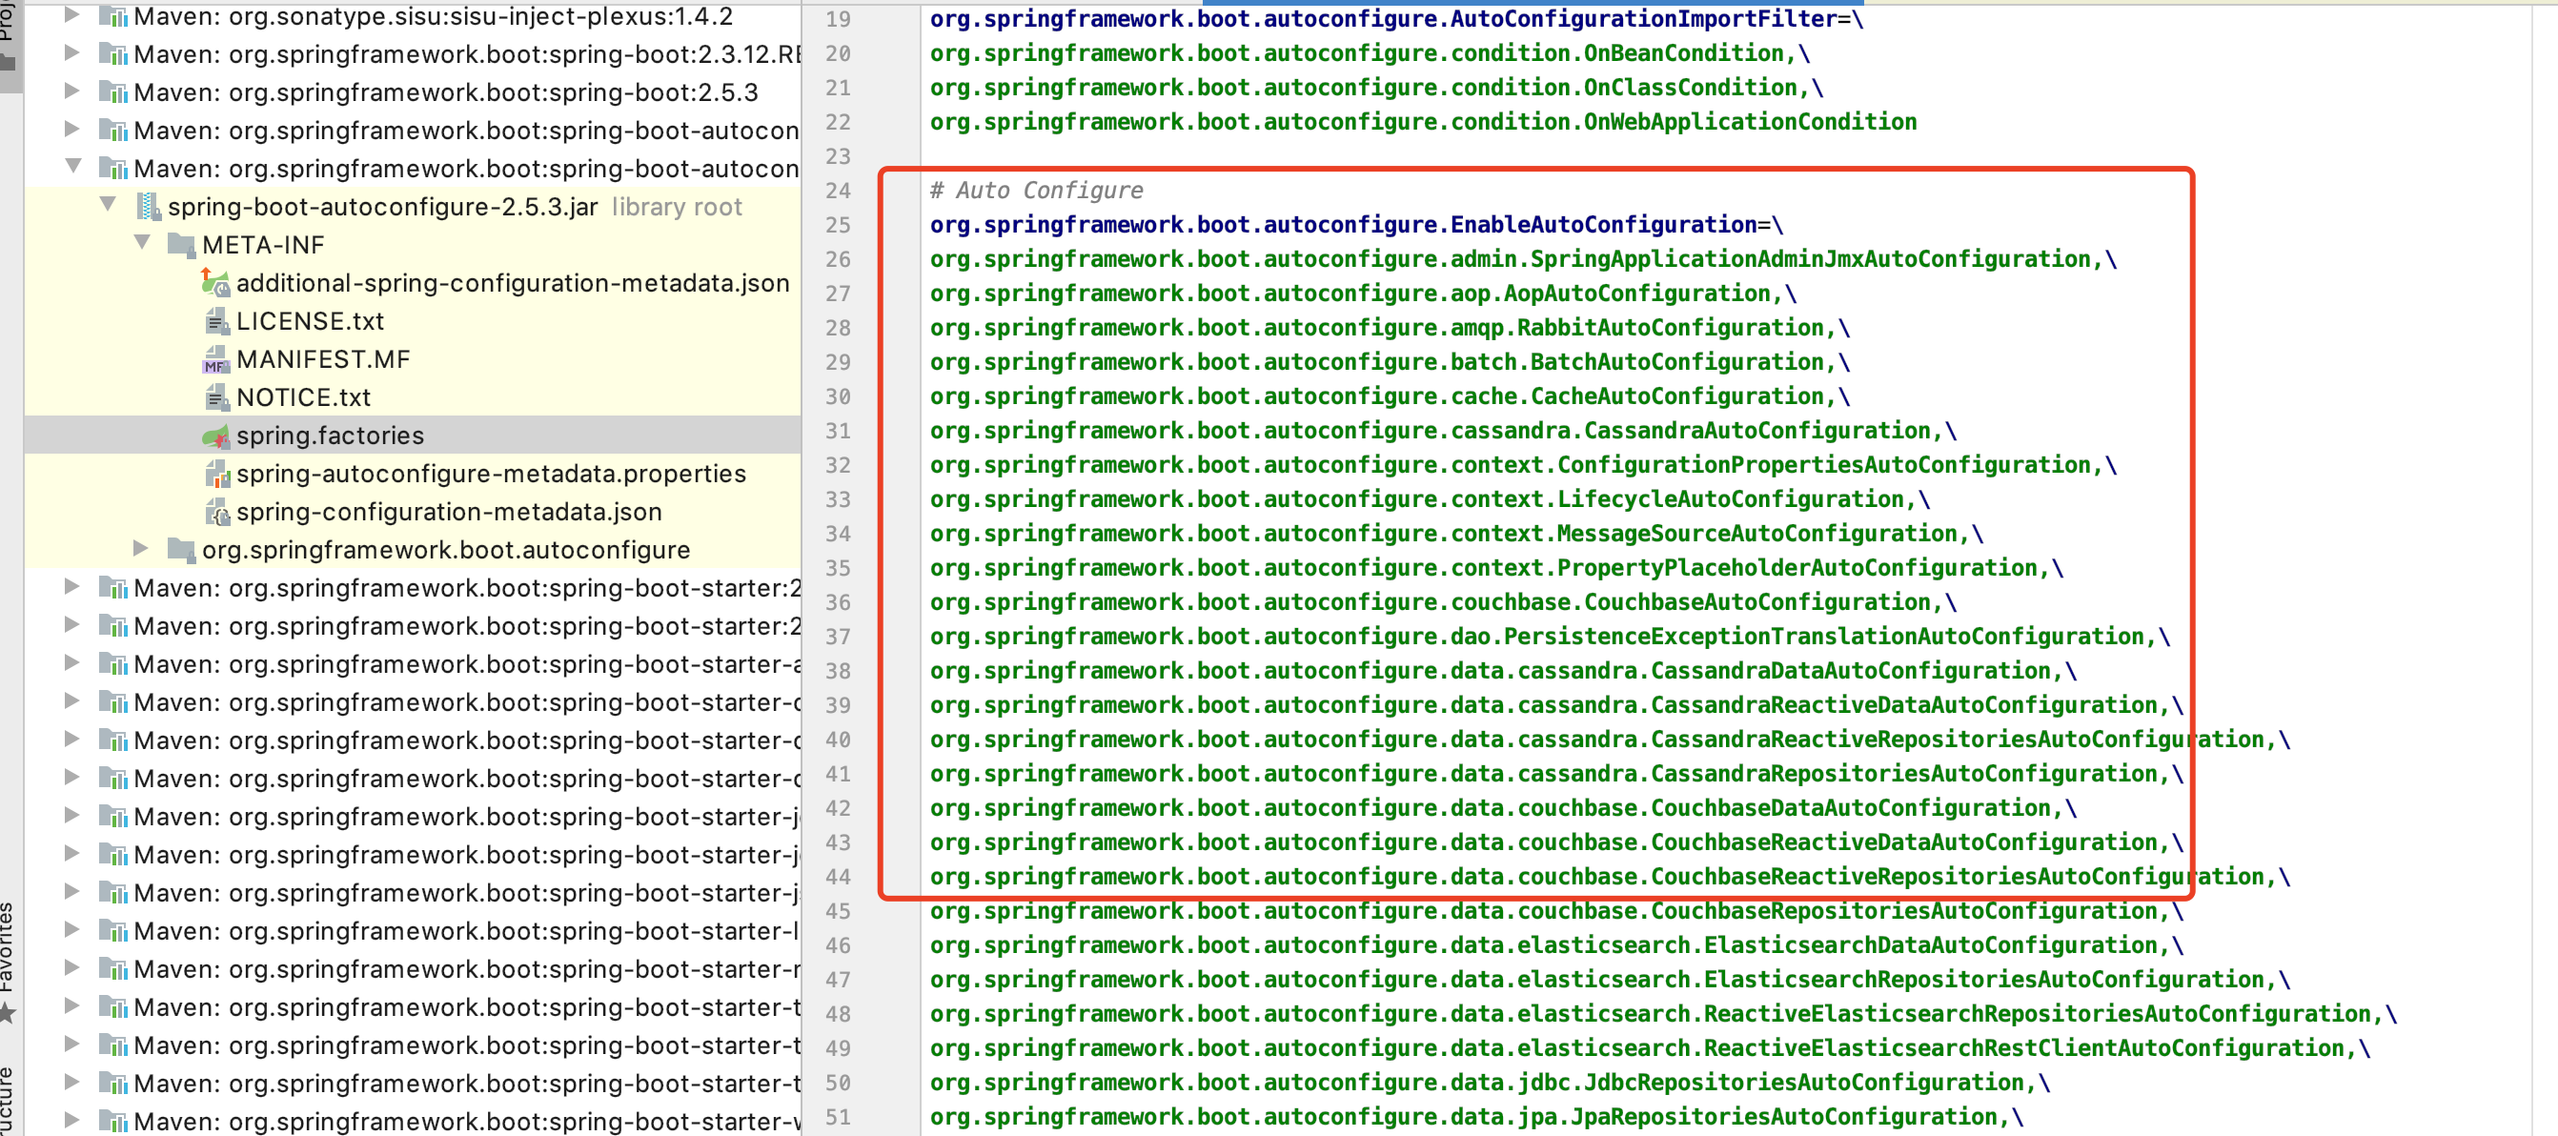This screenshot has height=1136, width=2558.
Task: Click the MANIFEST.MF file icon
Action: click(215, 359)
